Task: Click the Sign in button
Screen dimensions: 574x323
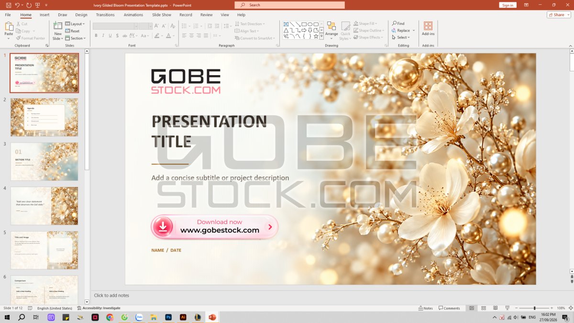Action: pos(508,5)
